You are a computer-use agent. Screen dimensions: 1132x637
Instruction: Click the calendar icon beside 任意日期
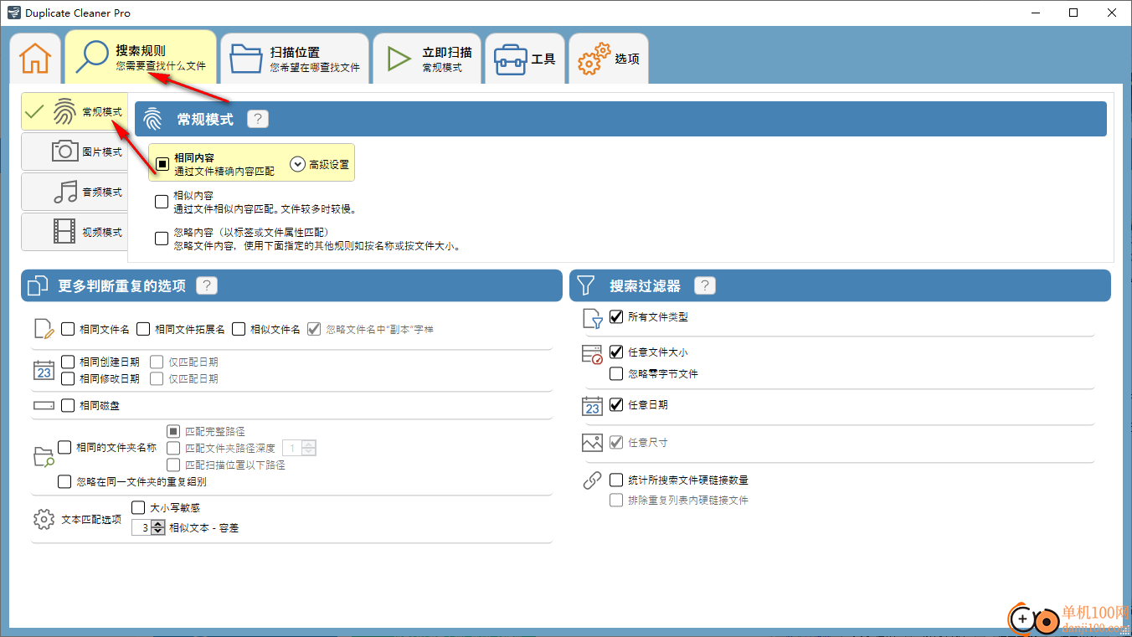(592, 406)
